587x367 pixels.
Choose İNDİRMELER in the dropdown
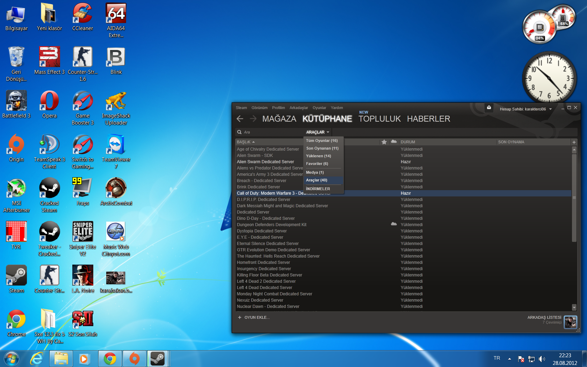(318, 189)
